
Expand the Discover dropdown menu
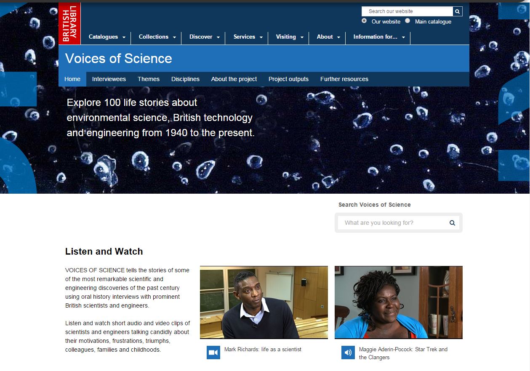[x=205, y=37]
